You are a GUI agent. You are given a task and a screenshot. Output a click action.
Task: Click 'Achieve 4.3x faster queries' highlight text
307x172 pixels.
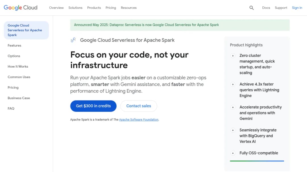coord(259,90)
